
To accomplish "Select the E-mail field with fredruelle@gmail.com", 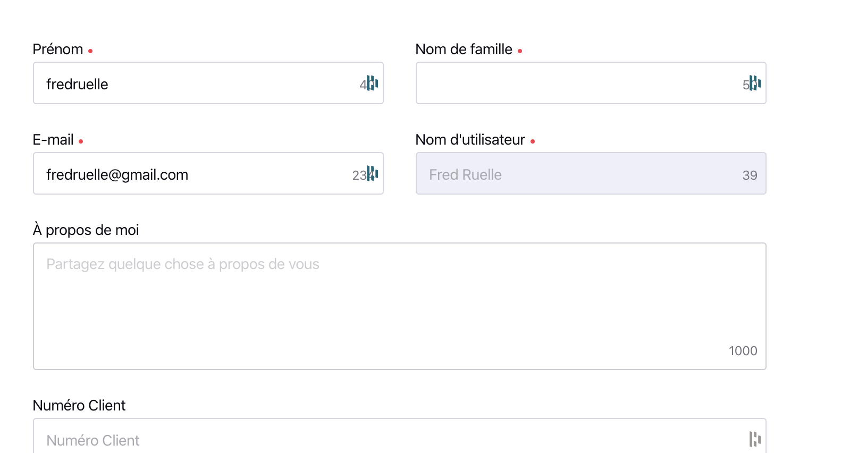I will [208, 173].
